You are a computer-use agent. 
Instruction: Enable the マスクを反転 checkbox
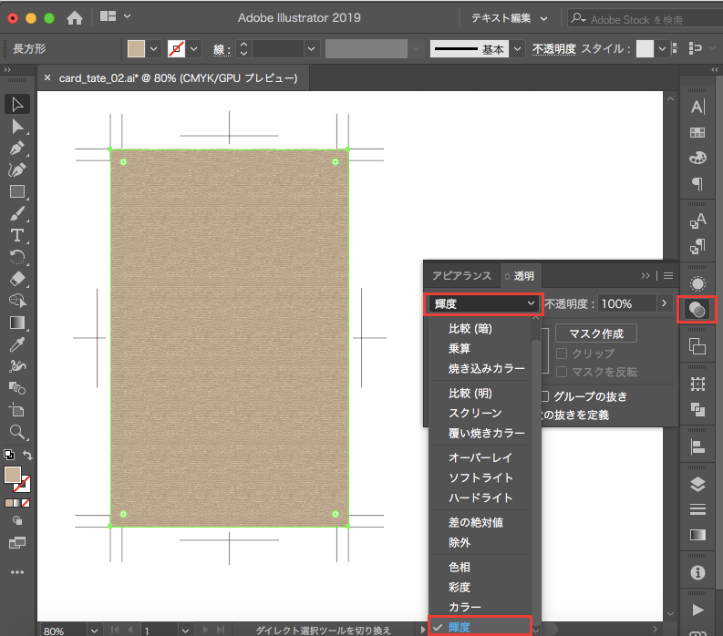562,372
